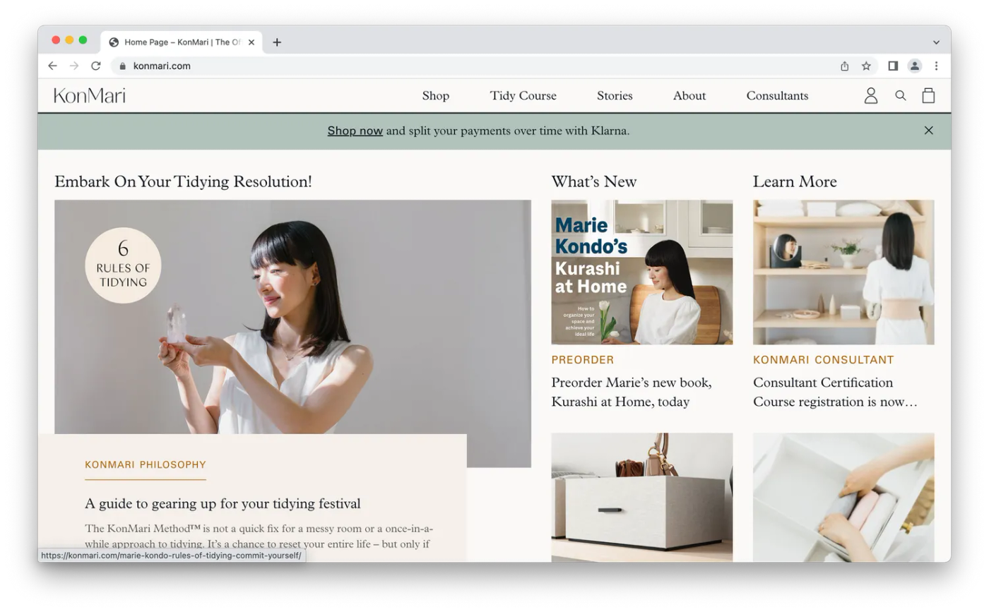
Task: Dismiss the Klarna payments banner
Action: click(928, 131)
